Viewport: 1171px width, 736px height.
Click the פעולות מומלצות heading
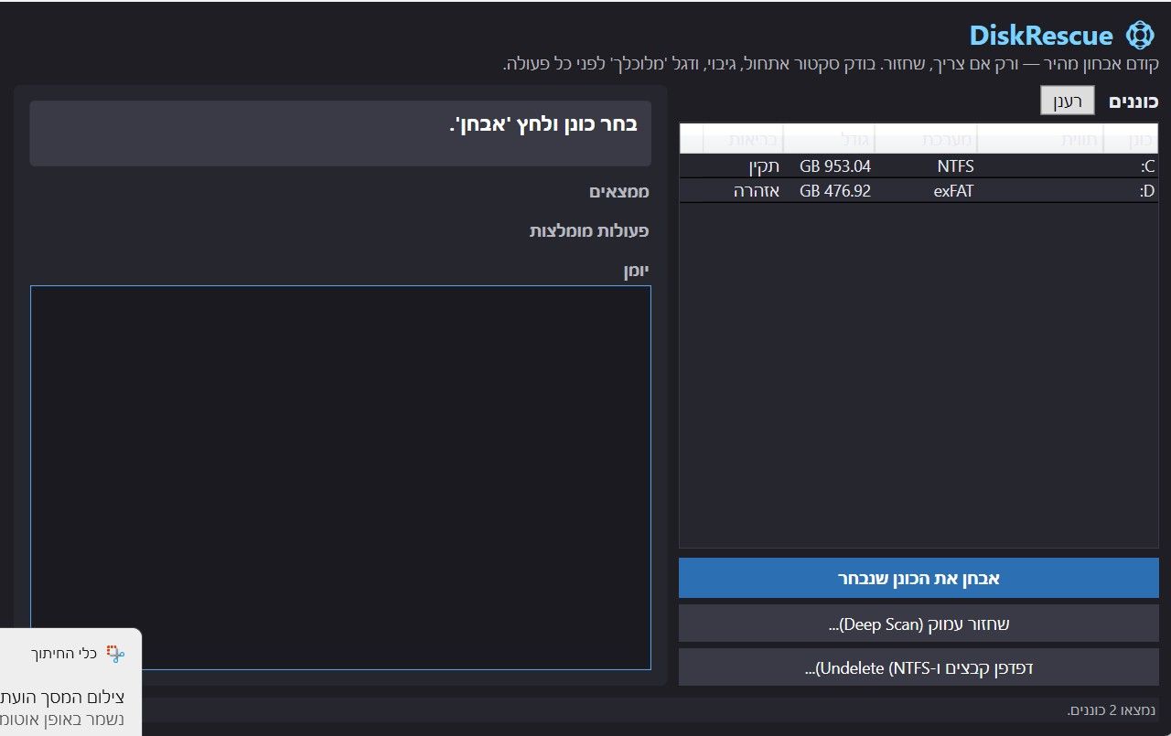589,231
